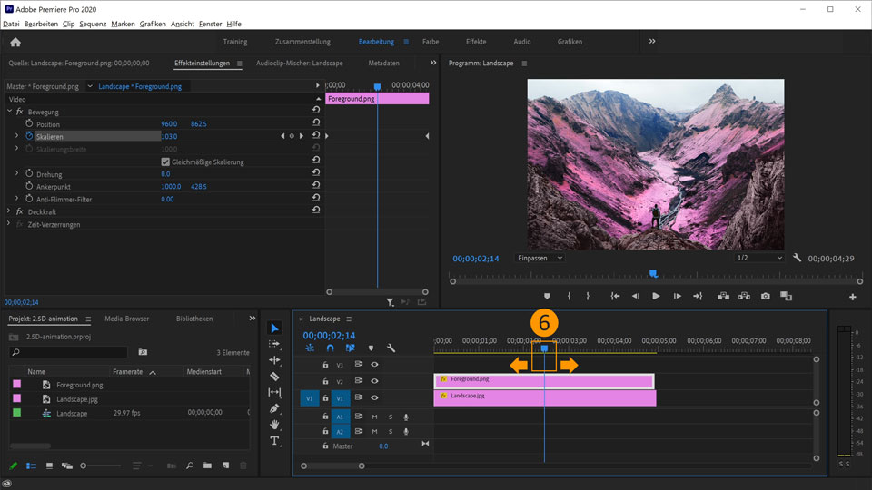
Task: Mute audio track A1
Action: coord(374,416)
